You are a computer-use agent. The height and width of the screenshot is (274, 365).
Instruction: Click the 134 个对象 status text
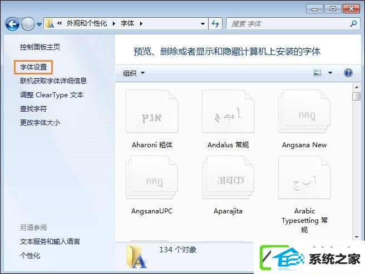point(178,250)
